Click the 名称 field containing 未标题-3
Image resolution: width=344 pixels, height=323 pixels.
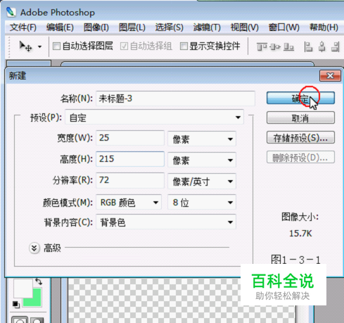[x=175, y=99]
